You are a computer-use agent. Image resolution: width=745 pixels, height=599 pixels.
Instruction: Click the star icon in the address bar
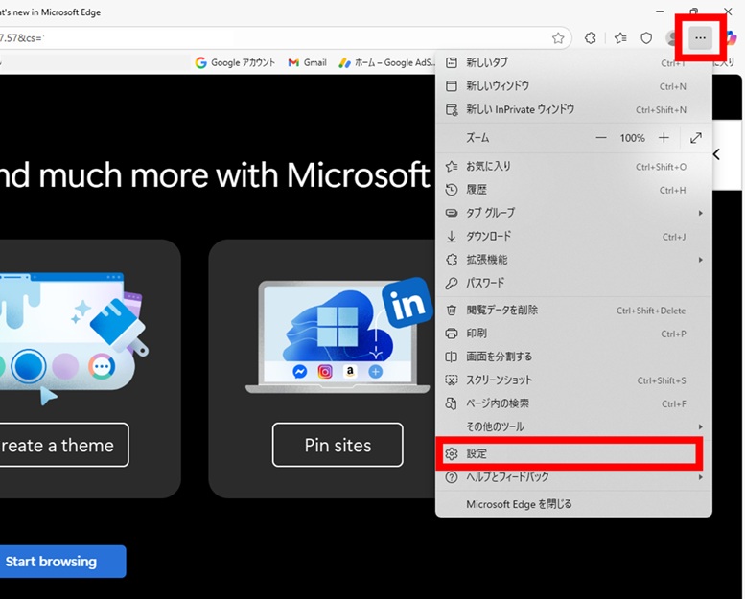tap(558, 38)
